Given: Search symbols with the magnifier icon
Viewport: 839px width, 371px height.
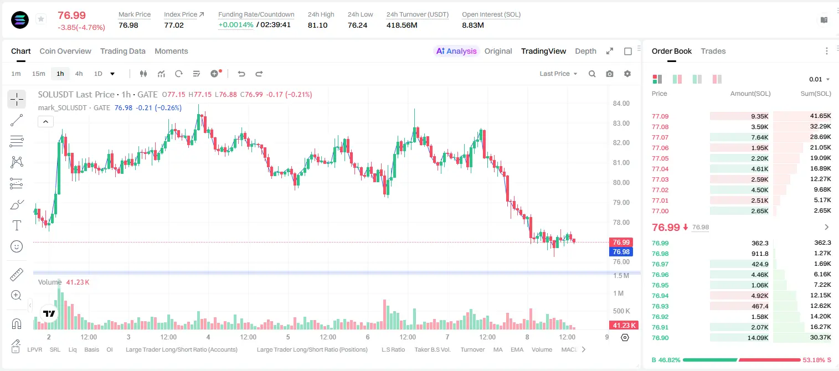Looking at the screenshot, I should pos(592,74).
